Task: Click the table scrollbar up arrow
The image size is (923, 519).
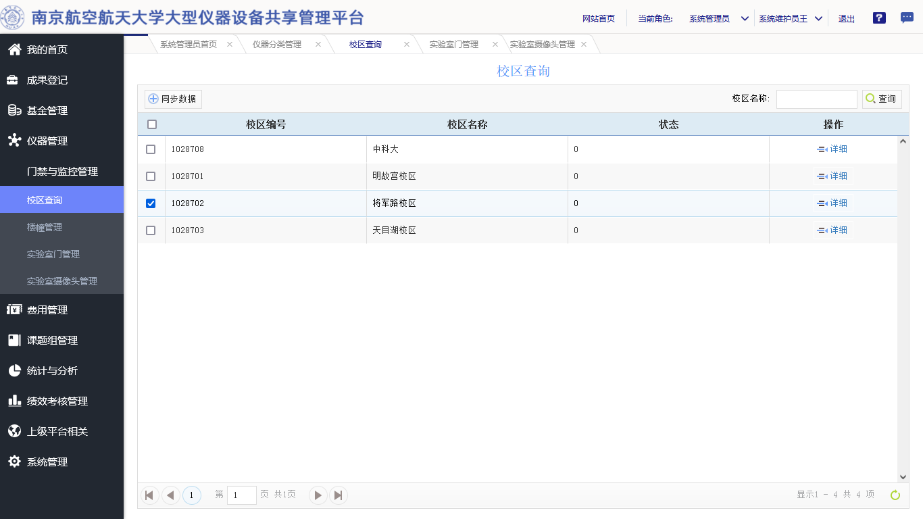Action: pyautogui.click(x=903, y=141)
